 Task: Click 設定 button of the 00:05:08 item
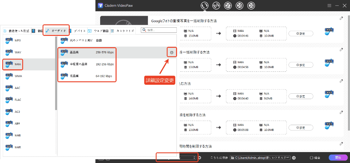click(x=301, y=128)
